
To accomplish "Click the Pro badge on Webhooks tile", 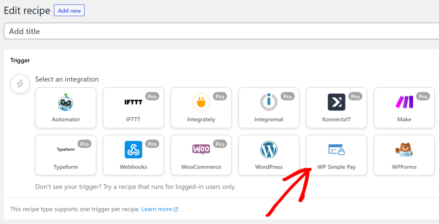I will (152, 144).
